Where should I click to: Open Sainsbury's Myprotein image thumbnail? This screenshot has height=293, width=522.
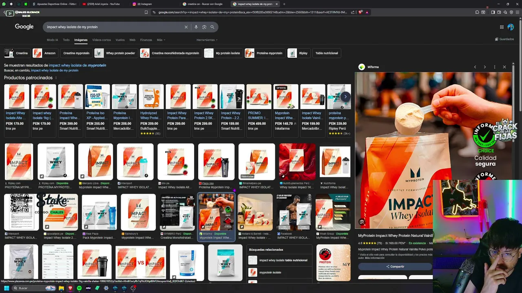click(x=138, y=212)
